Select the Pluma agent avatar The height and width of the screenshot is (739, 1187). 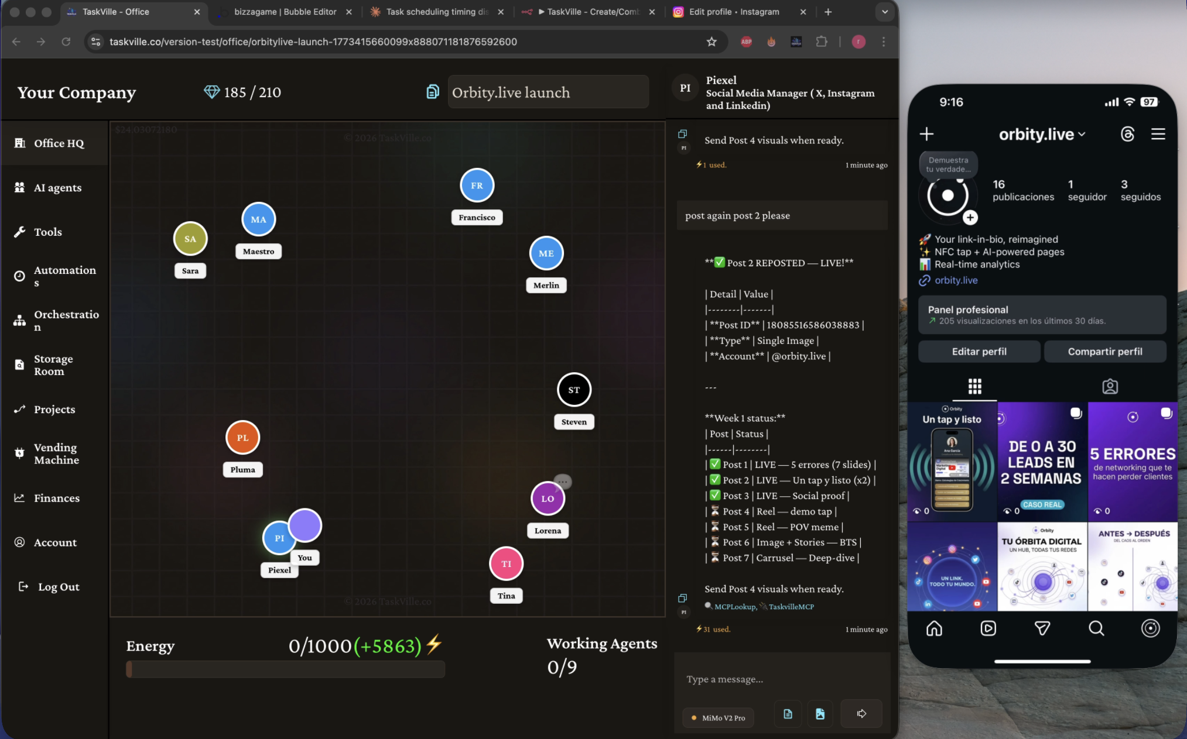pyautogui.click(x=242, y=438)
